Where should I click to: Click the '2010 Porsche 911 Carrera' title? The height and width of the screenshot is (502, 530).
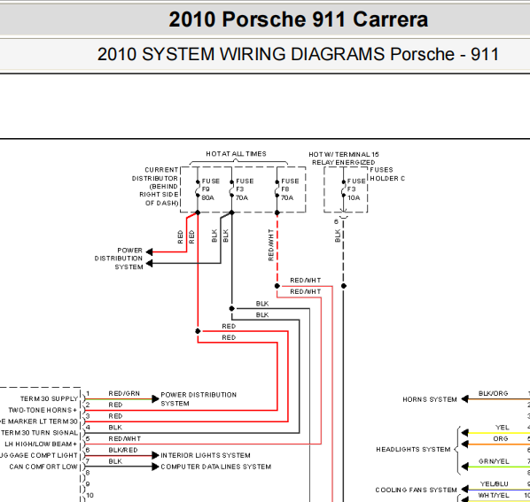click(x=299, y=19)
